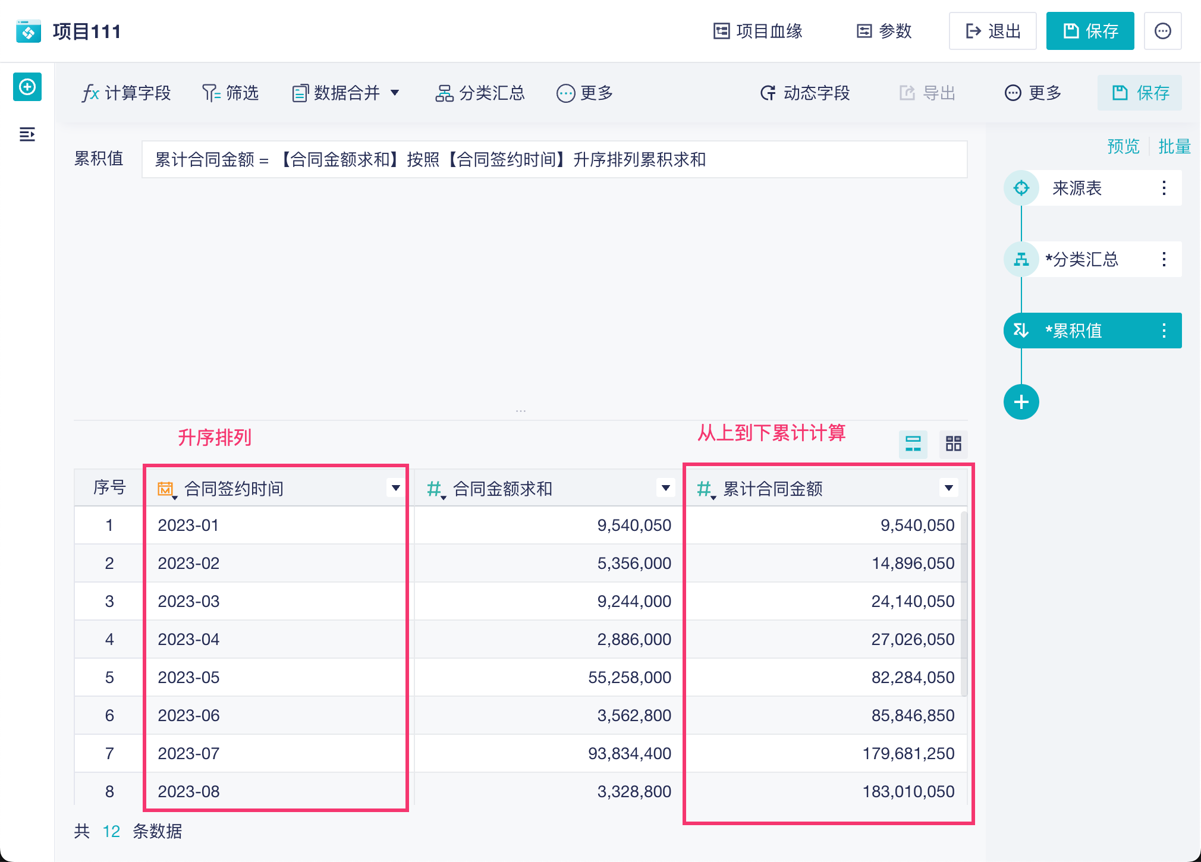Click the teal add plus icon in left sidebar
The image size is (1201, 862).
(27, 87)
